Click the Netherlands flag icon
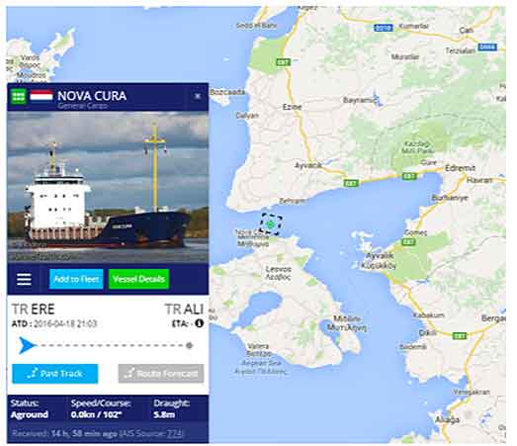 coord(42,96)
